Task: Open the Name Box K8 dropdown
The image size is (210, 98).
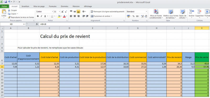Action: (x=24, y=24)
